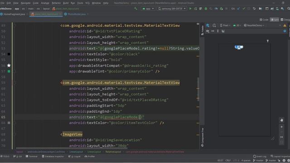
Task: Click the Profiler gauge icon in toolbar
Action: (x=216, y=9)
